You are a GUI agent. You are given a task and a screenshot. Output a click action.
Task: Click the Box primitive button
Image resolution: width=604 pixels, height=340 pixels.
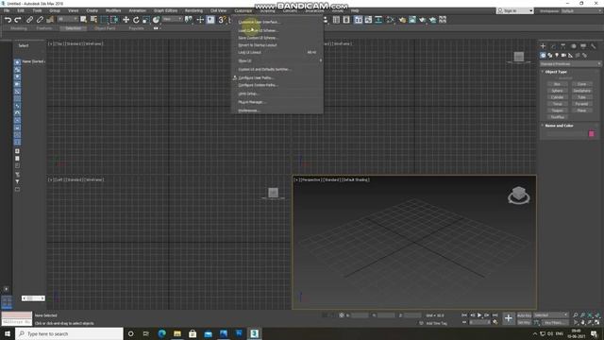557,84
